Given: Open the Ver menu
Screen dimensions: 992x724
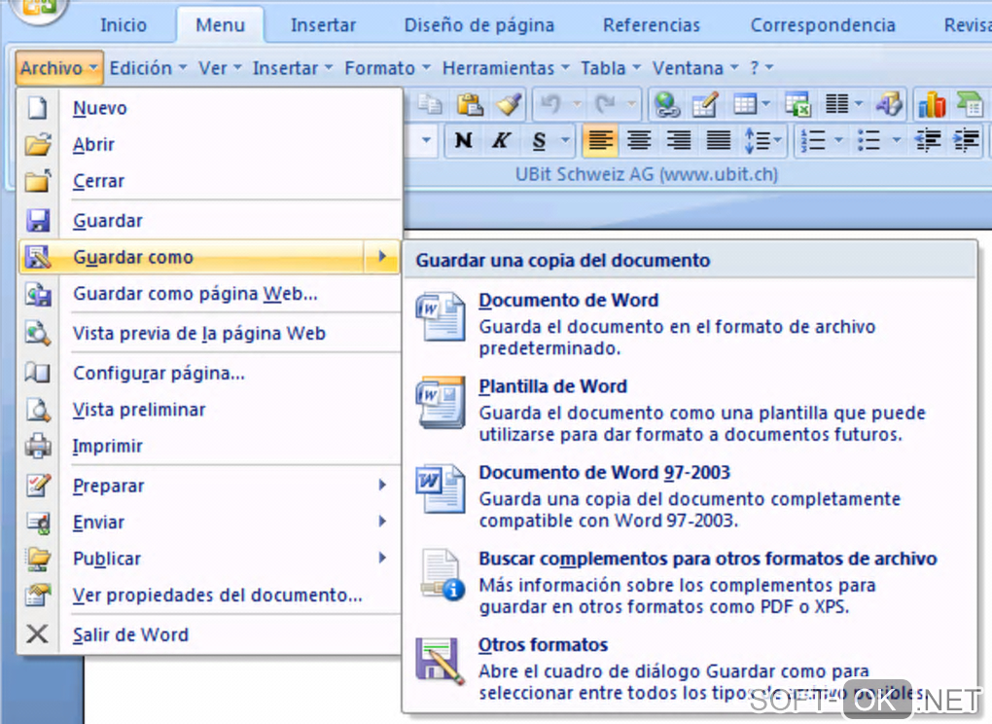Looking at the screenshot, I should tap(220, 68).
